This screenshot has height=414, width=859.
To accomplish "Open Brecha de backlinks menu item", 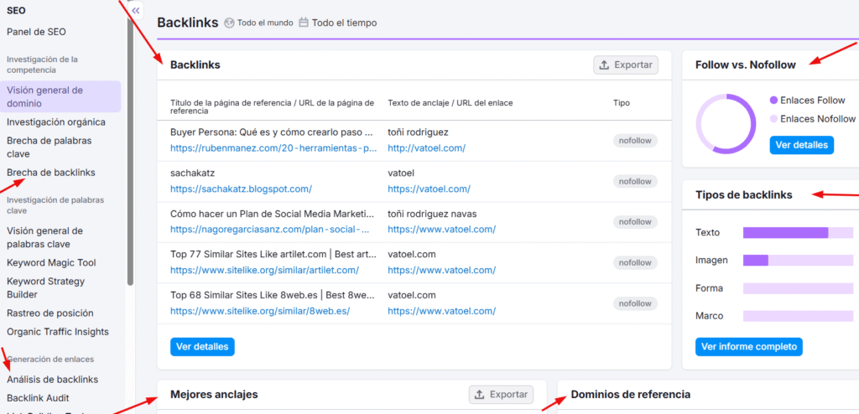I will click(51, 173).
